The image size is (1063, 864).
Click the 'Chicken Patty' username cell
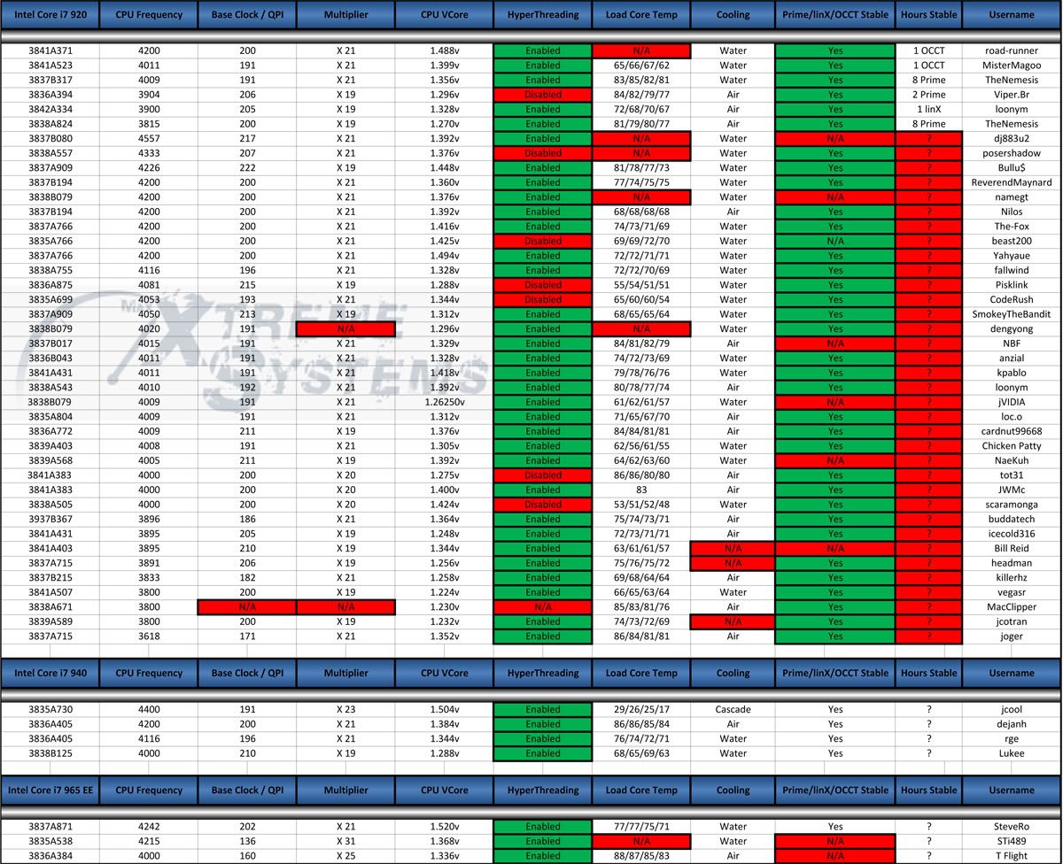1012,446
